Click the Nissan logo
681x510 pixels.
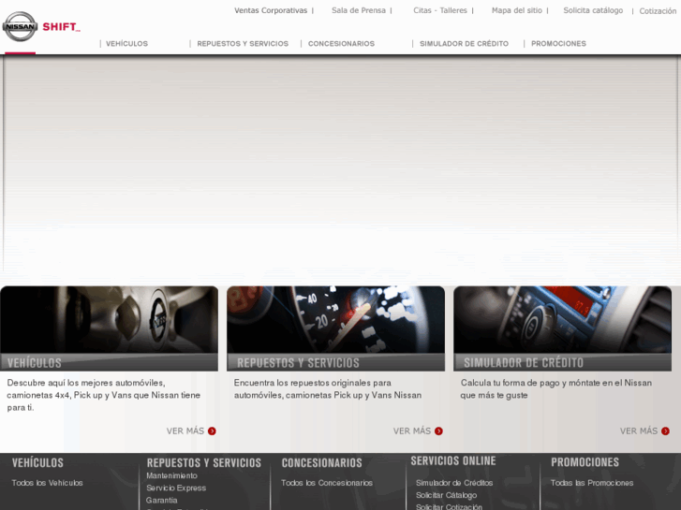tap(20, 26)
